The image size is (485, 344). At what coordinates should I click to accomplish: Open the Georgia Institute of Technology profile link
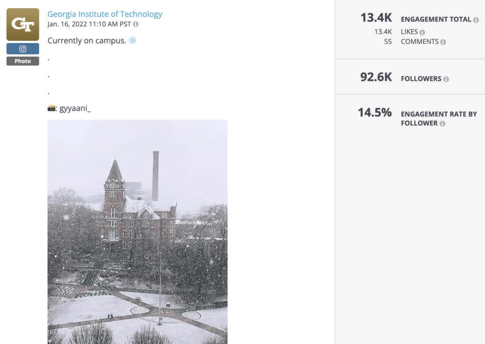click(105, 14)
